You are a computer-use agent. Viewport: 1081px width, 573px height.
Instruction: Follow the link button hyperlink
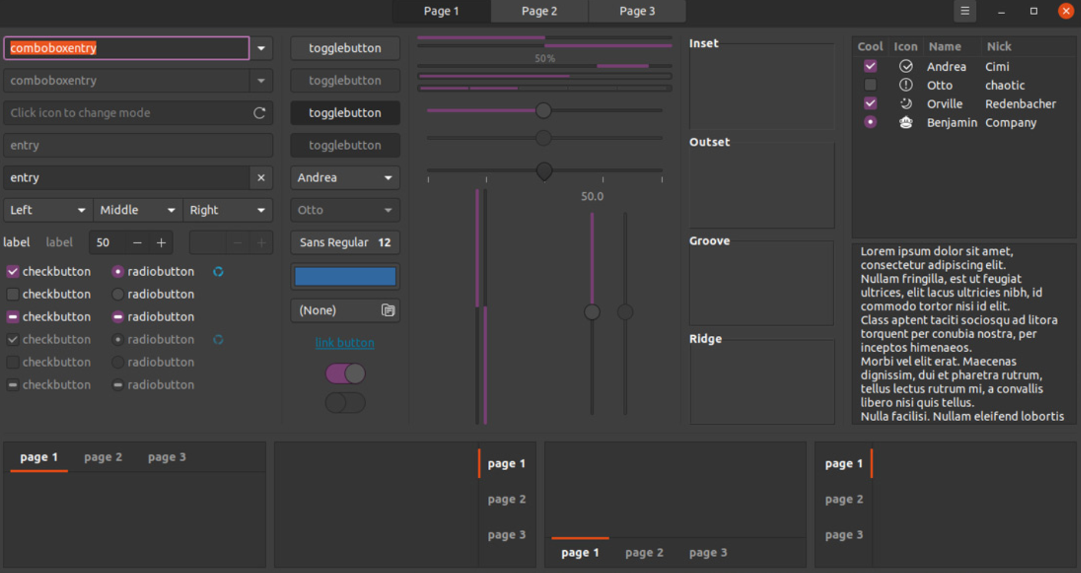[x=345, y=343]
